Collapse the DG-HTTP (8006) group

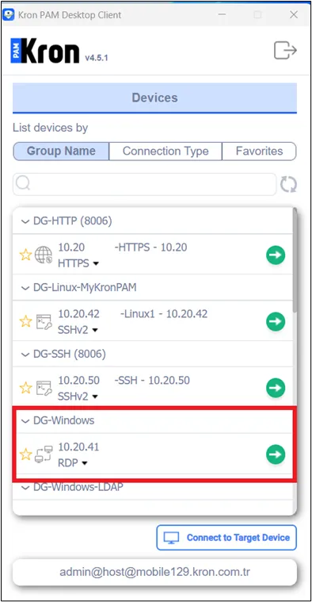[25, 221]
